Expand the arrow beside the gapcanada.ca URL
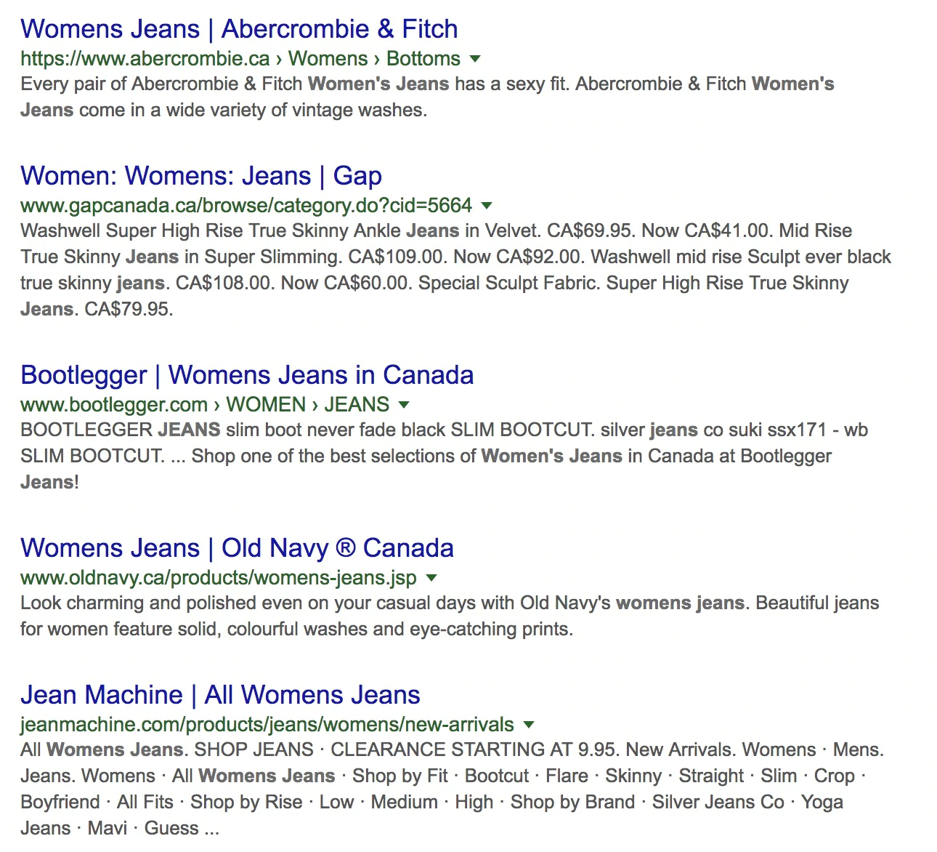Image resolution: width=937 pixels, height=852 pixels. point(487,206)
